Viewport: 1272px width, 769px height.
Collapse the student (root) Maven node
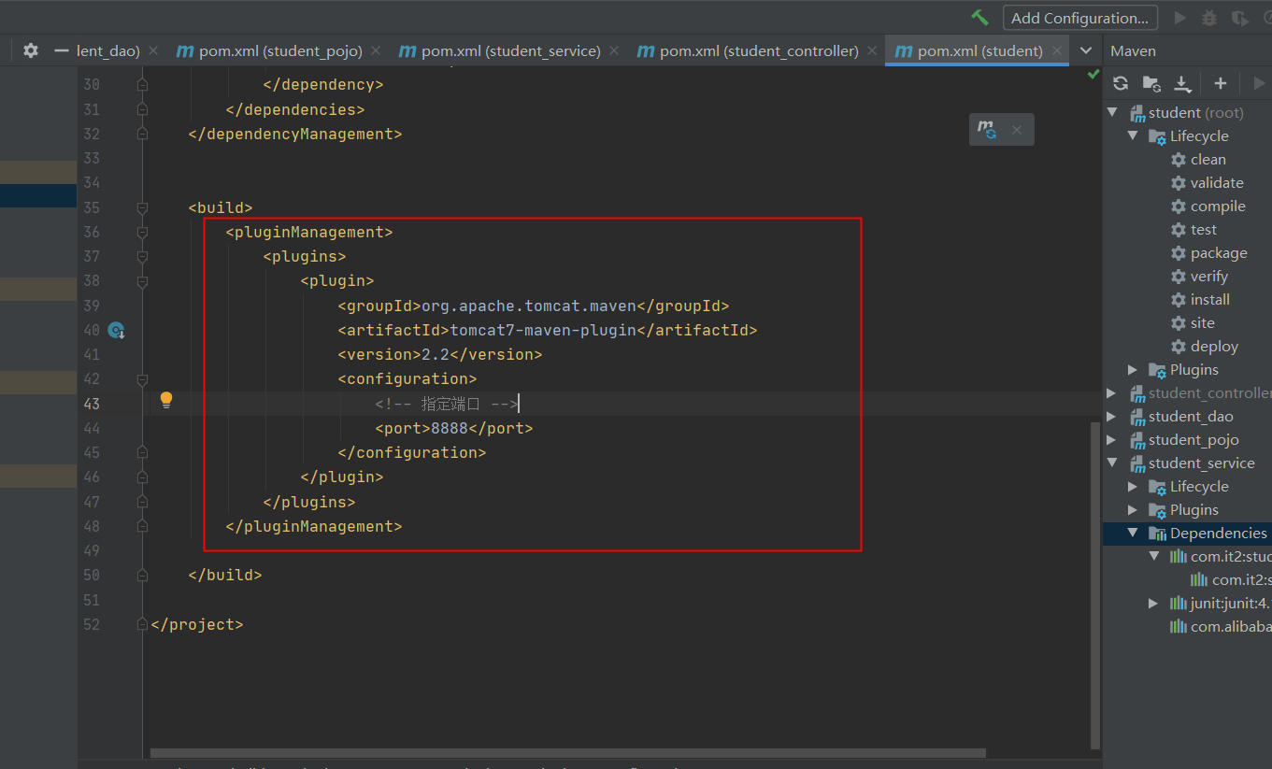pyautogui.click(x=1112, y=112)
